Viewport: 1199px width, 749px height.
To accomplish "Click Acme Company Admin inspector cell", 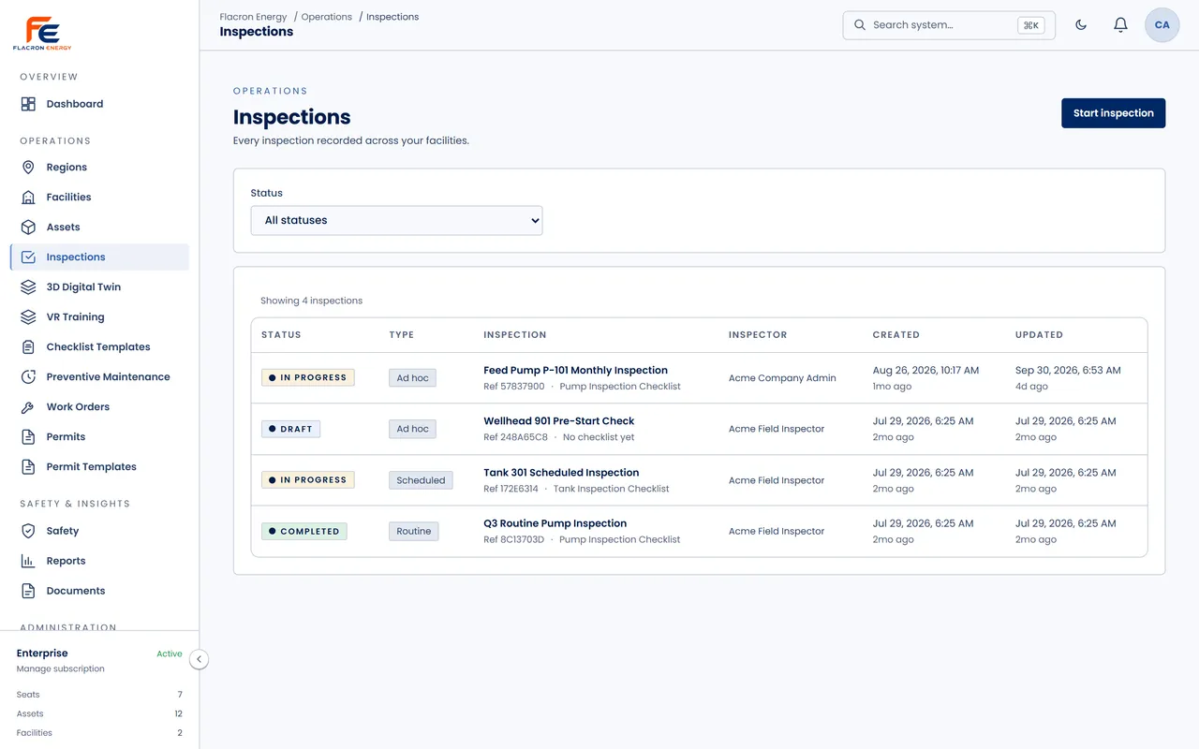I will coord(782,378).
